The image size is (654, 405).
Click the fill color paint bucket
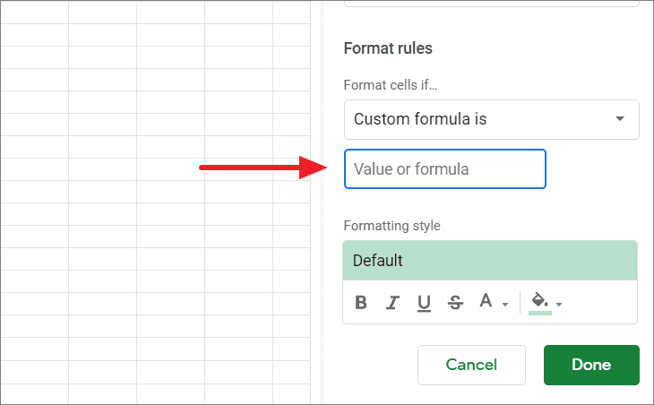[x=539, y=299]
